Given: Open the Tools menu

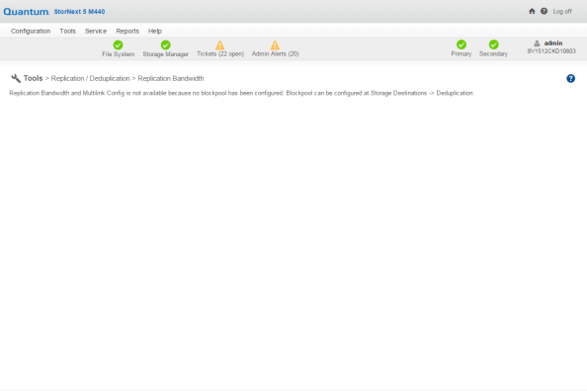Looking at the screenshot, I should point(68,31).
